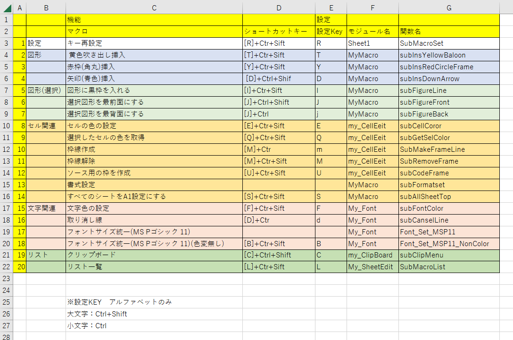Image resolution: width=513 pixels, height=340 pixels.
Task: Click the Select All corner triangle
Action: [7, 8]
